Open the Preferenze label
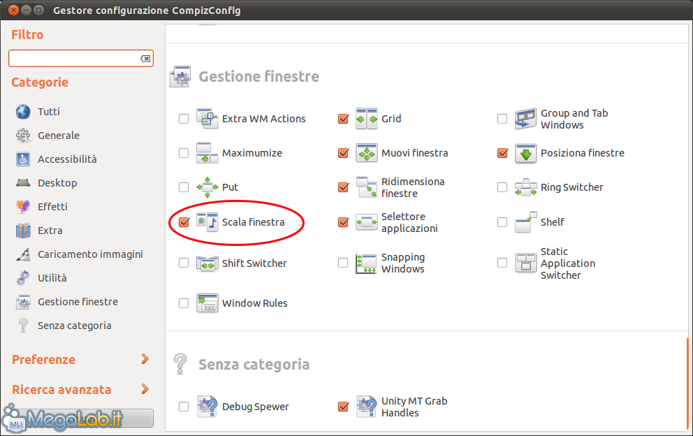Image resolution: width=693 pixels, height=436 pixels. coord(43,360)
